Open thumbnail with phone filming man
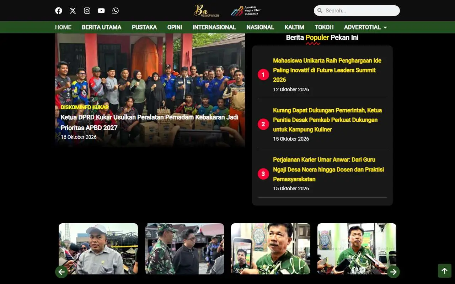Viewport: 455px width, 284px height. pyautogui.click(x=271, y=249)
